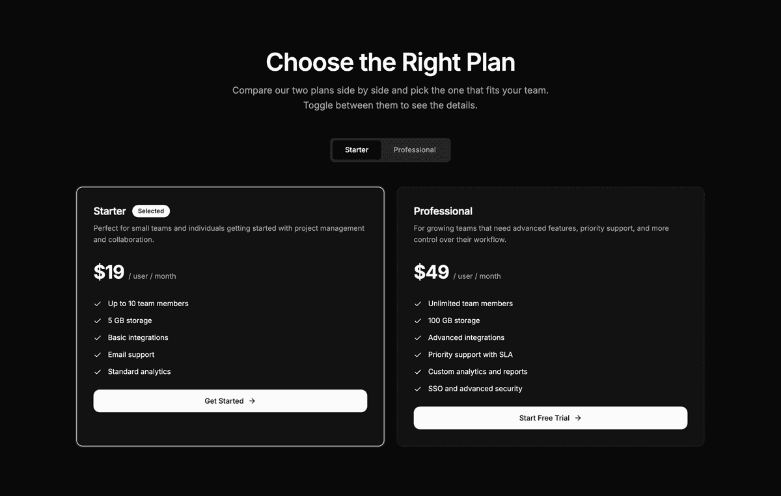The height and width of the screenshot is (496, 781).
Task: Click checkmark beside "Priority support with SLA"
Action: [417, 354]
